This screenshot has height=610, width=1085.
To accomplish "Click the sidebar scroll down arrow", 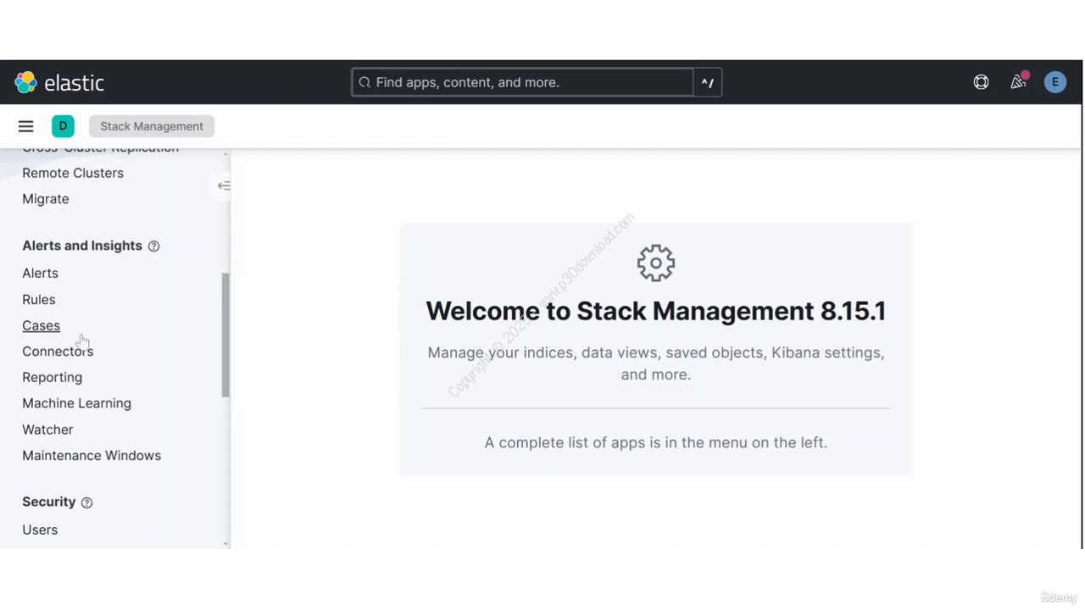I will [x=225, y=544].
